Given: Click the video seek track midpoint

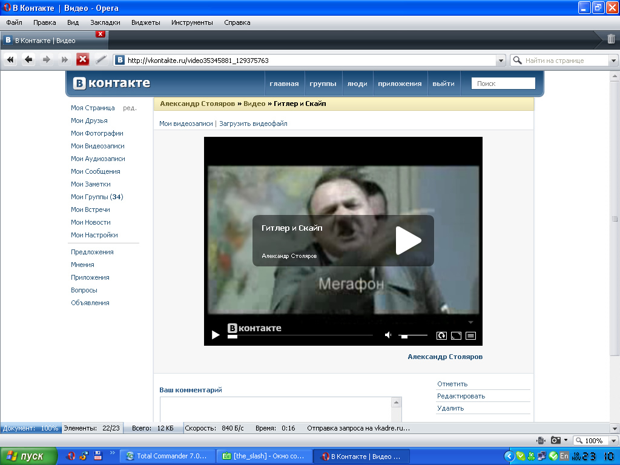Looking at the screenshot, I should (300, 335).
